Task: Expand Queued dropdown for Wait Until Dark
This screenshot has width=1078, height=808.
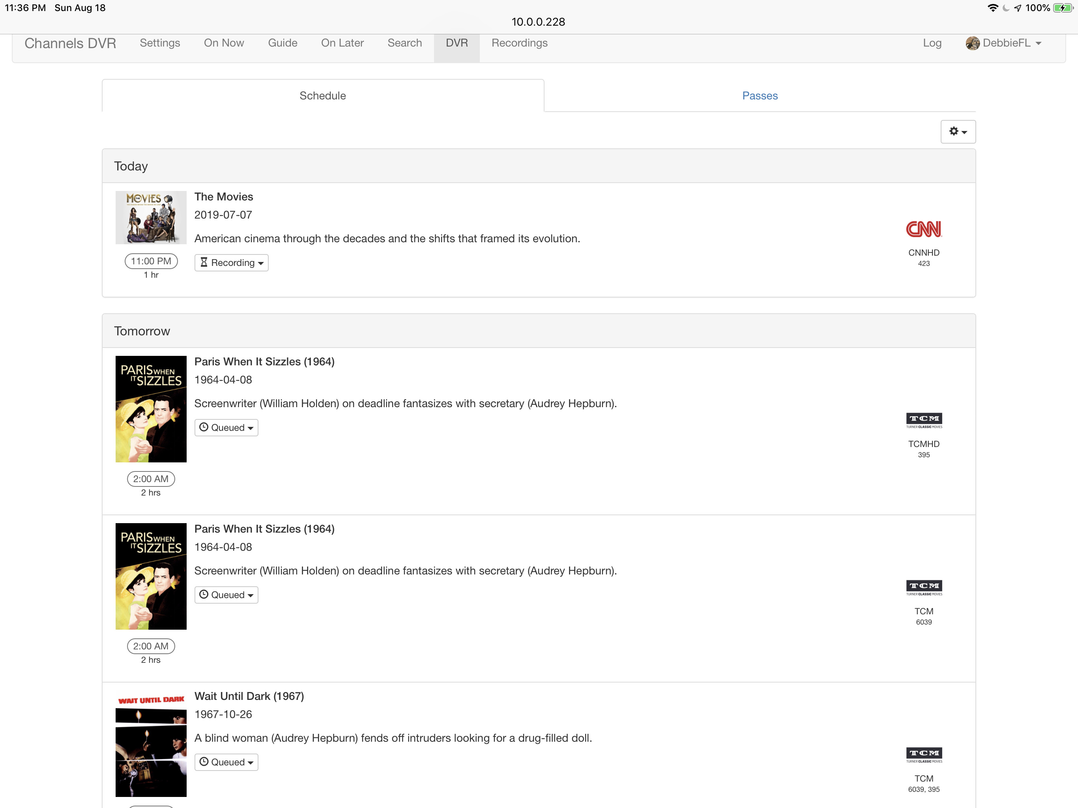Action: pos(226,762)
